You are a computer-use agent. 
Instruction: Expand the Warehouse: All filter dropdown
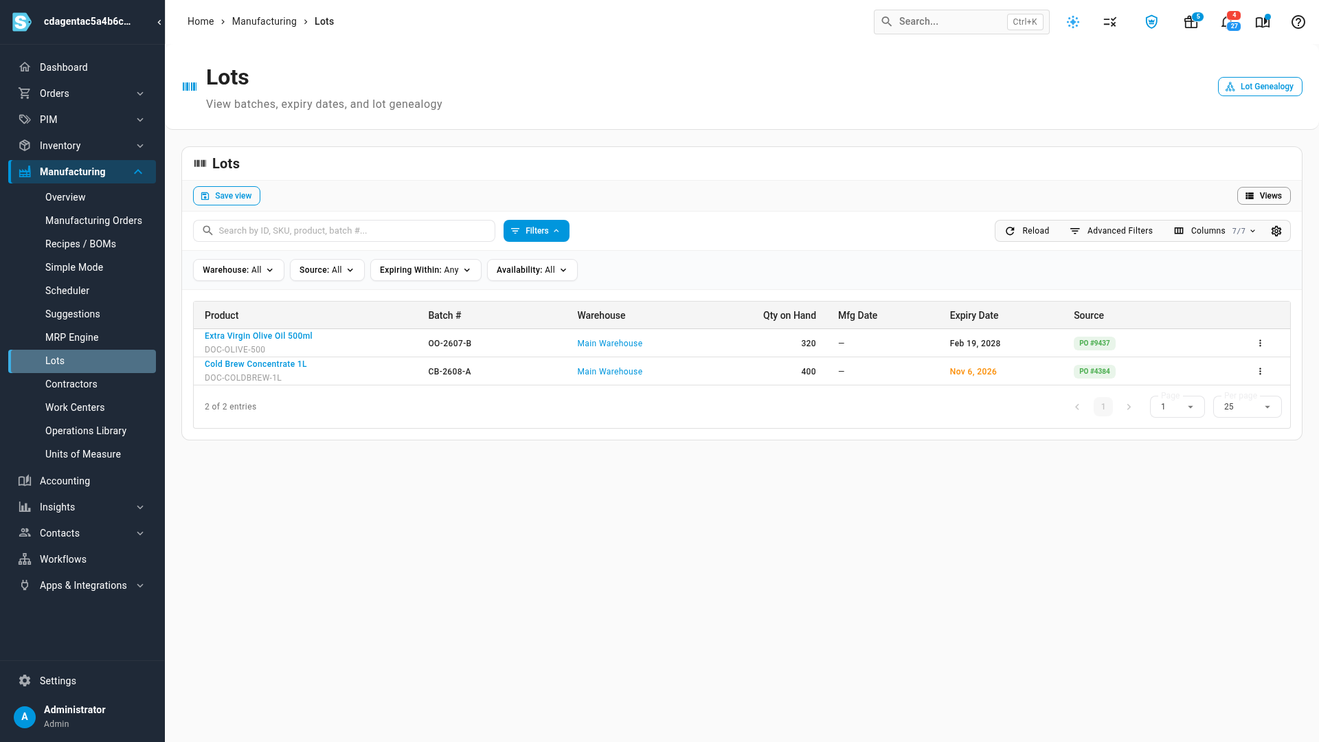tap(238, 270)
